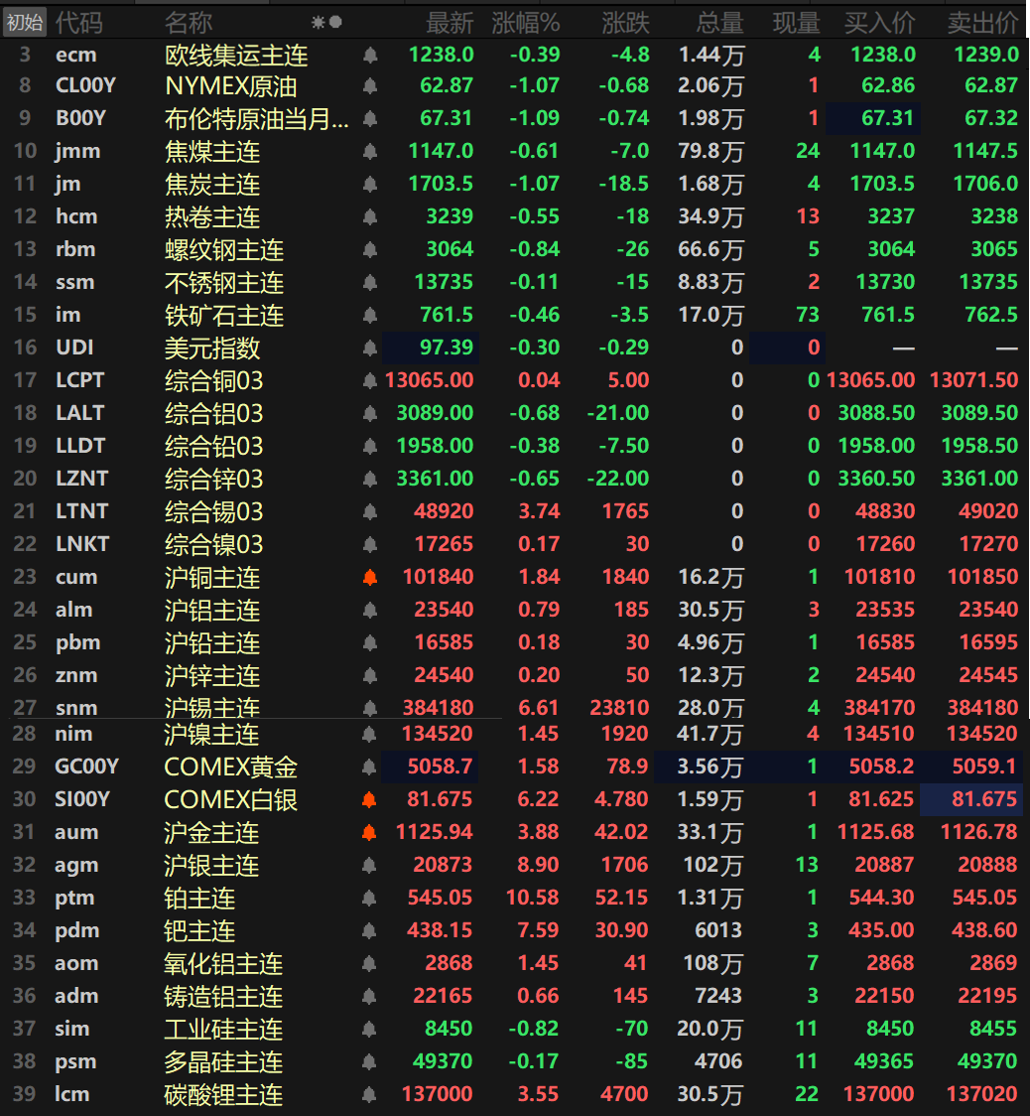Click the star icon in the header row

pos(318,22)
